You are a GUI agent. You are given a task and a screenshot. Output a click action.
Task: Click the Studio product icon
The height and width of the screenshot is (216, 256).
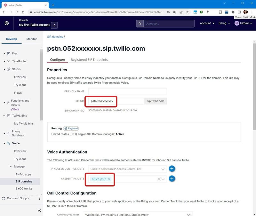tap(9, 69)
